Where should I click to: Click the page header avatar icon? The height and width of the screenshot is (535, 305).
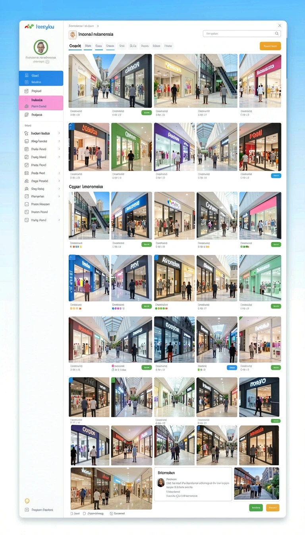pos(72,35)
